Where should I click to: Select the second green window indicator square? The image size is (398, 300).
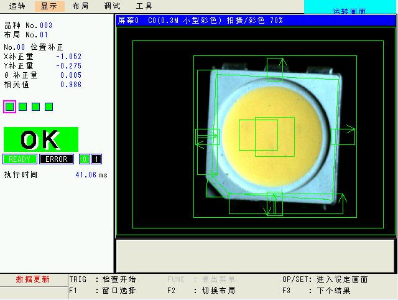click(x=23, y=106)
